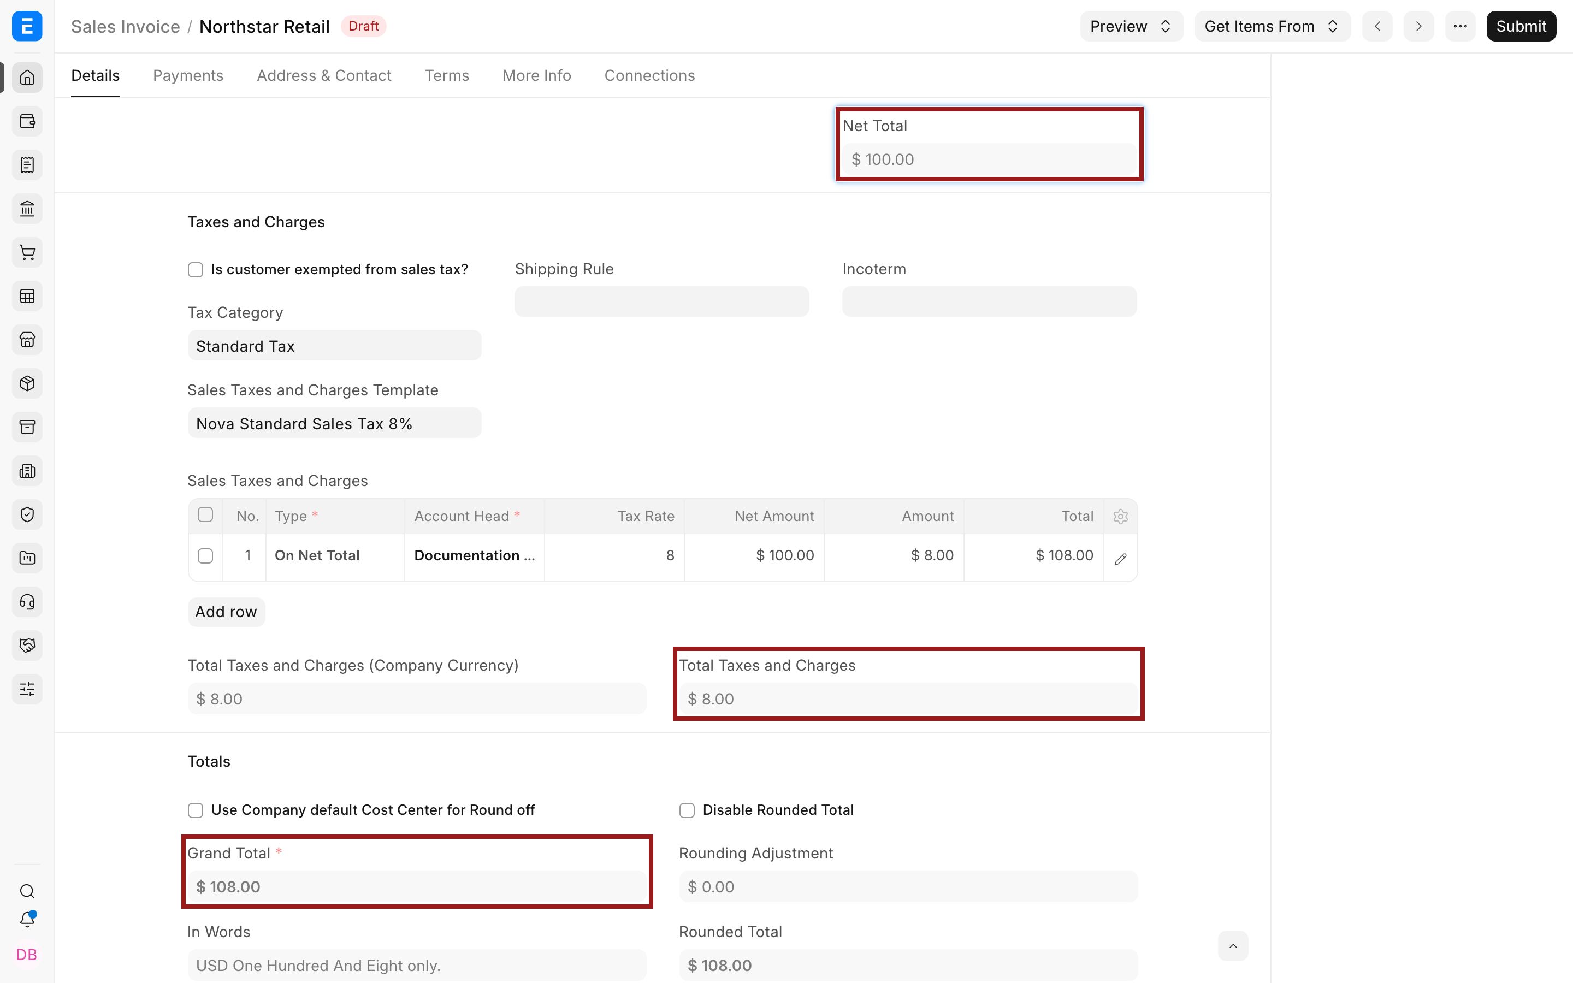The height and width of the screenshot is (983, 1573).
Task: Go to next invoice arrow
Action: click(x=1419, y=26)
